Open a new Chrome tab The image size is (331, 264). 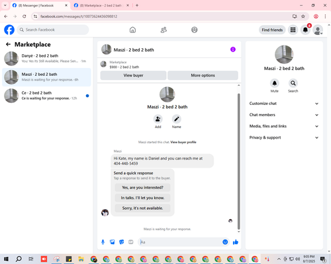point(137,5)
